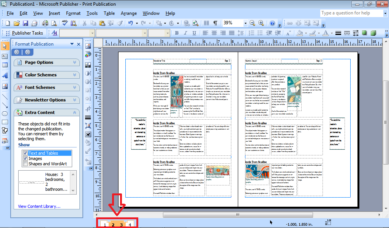Select the Text Box tool

coord(5,57)
